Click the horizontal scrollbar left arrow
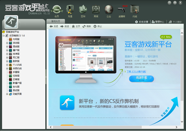The image size is (186, 131). tap(51, 127)
